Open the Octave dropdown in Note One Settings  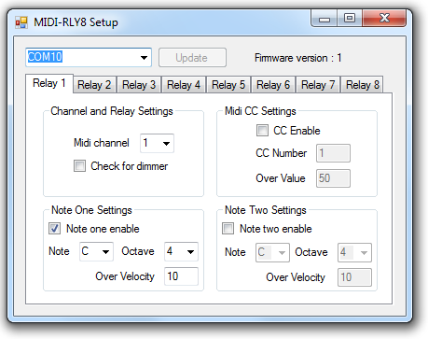click(181, 251)
